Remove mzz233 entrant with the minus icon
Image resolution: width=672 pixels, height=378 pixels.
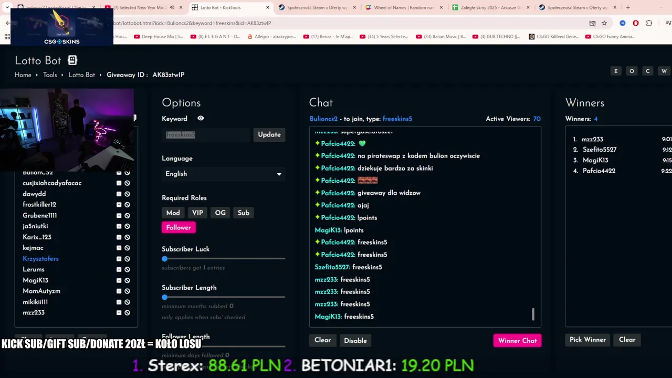coord(119,313)
